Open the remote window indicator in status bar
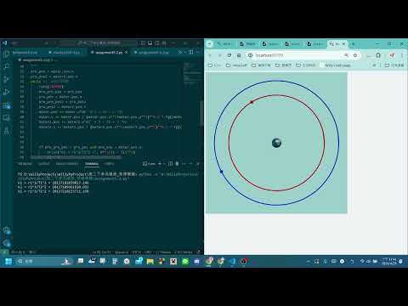 pos(4,252)
